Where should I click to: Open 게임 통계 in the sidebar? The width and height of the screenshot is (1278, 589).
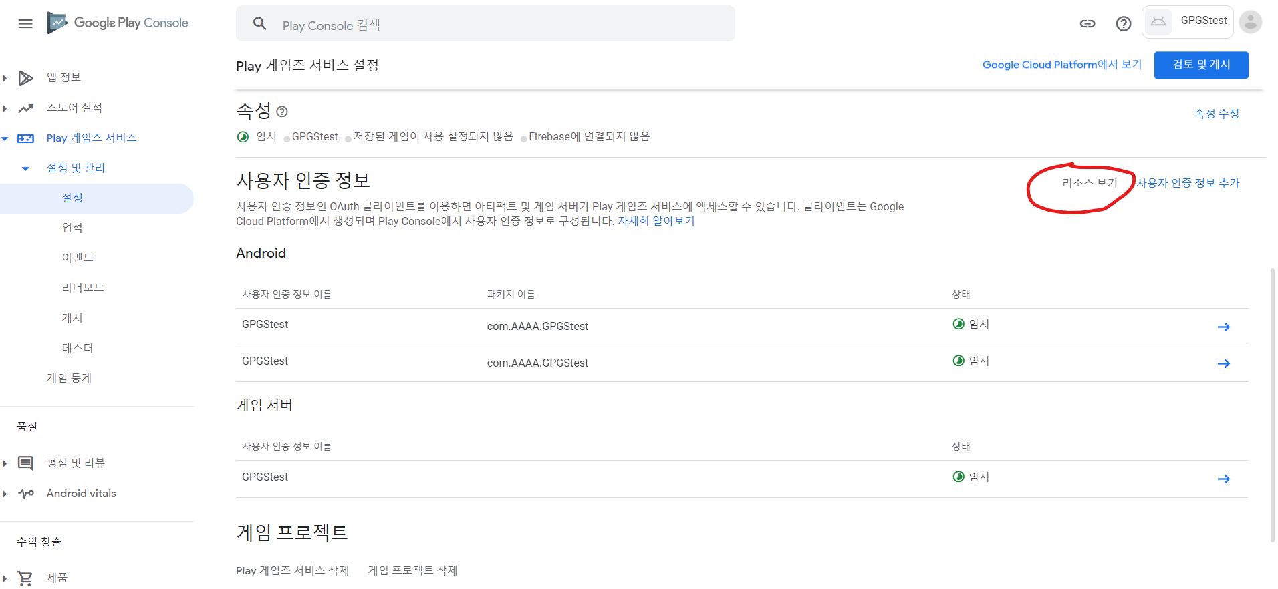point(69,378)
